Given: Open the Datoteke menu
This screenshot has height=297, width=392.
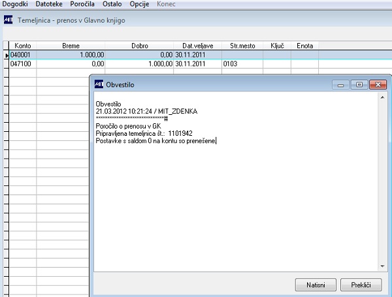Looking at the screenshot, I should 49,4.
